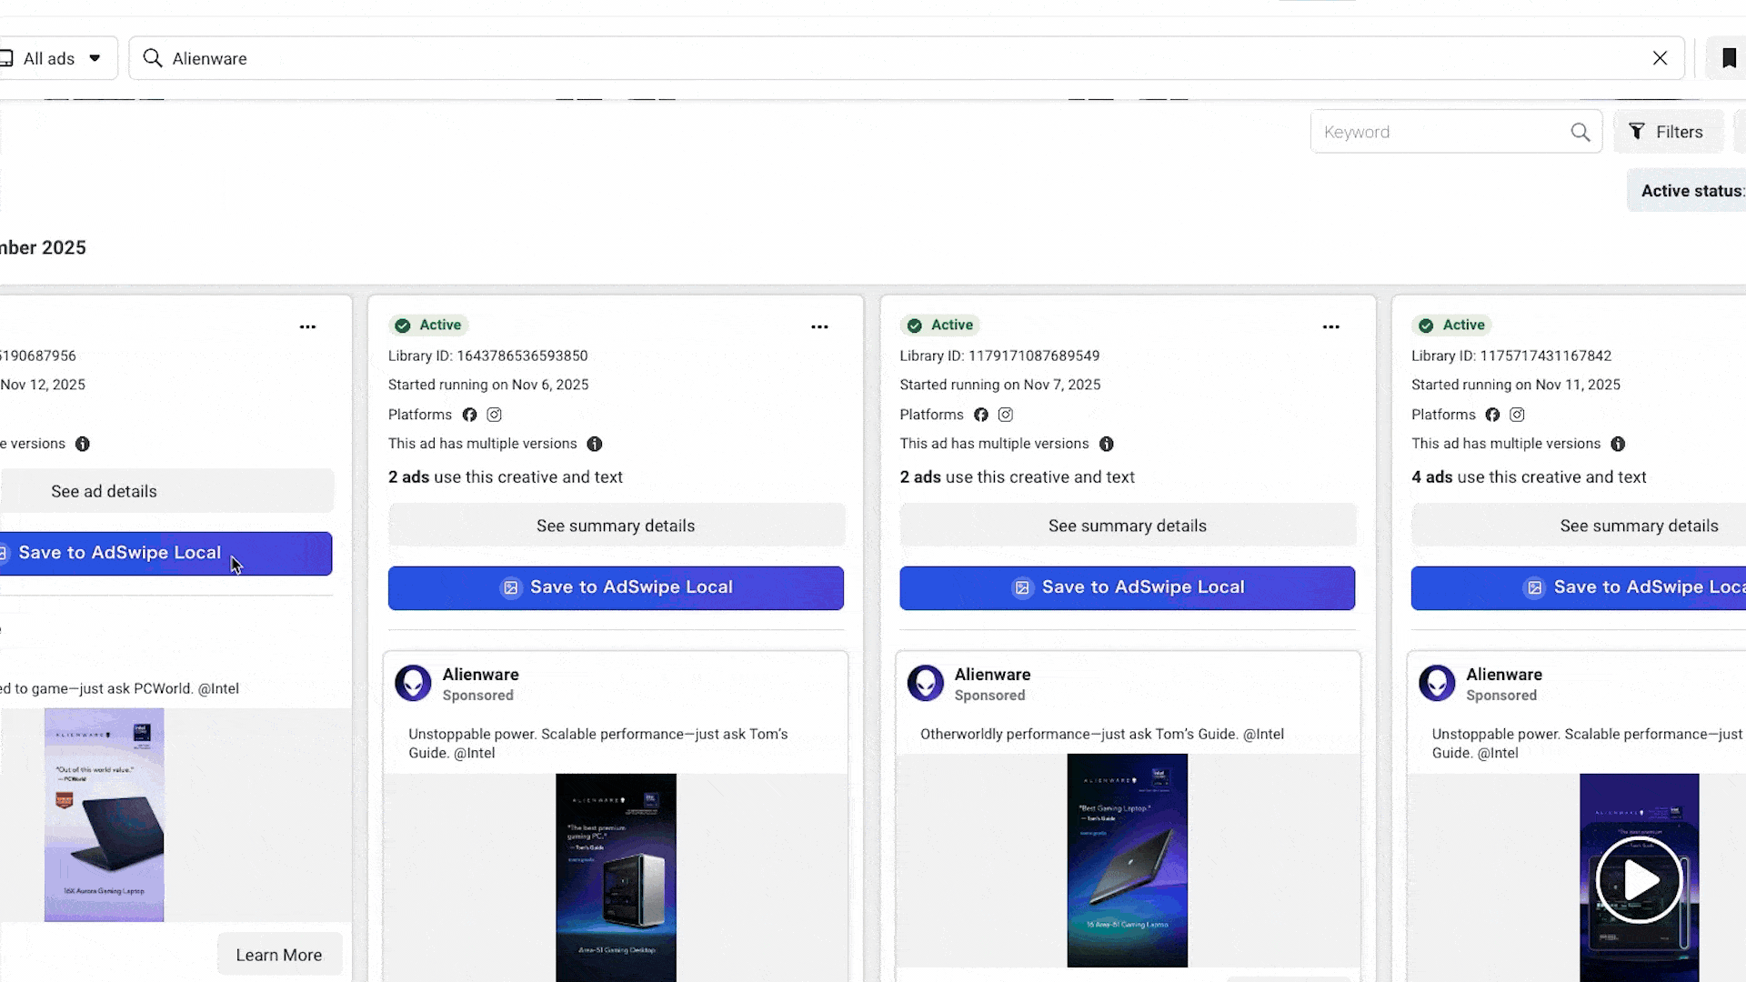Click multiple versions info icon on Nov 11 ad
1746x982 pixels.
pos(1618,444)
